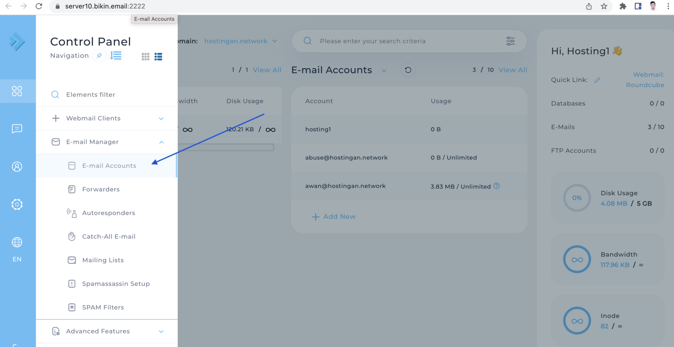Select E-mail Accounts in the sidebar menu
The height and width of the screenshot is (347, 674).
point(109,166)
